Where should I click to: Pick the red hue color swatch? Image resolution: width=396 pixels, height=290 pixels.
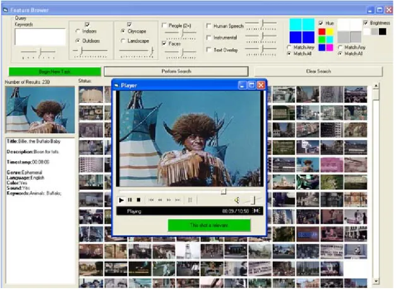pyautogui.click(x=321, y=32)
